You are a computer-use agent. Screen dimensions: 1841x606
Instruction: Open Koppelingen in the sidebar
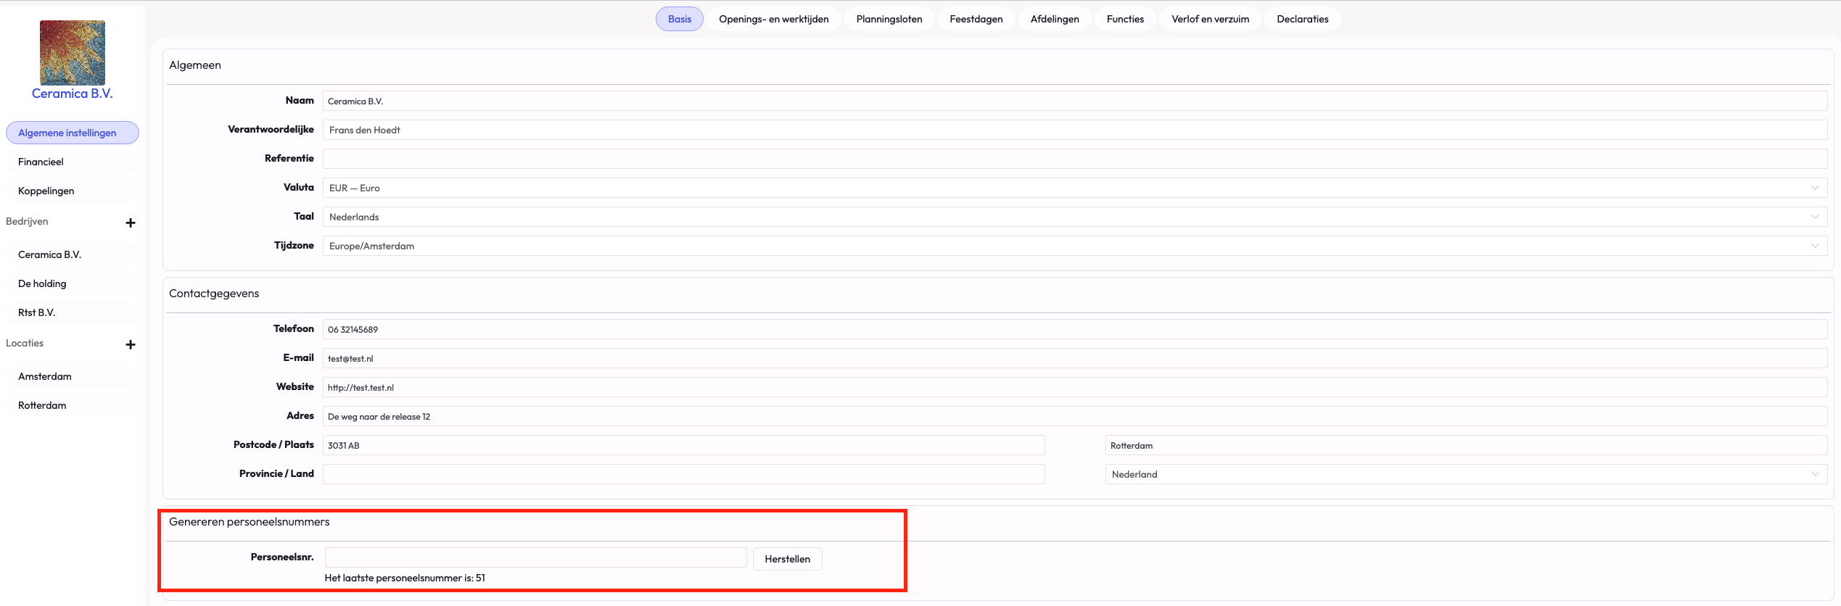(x=73, y=191)
